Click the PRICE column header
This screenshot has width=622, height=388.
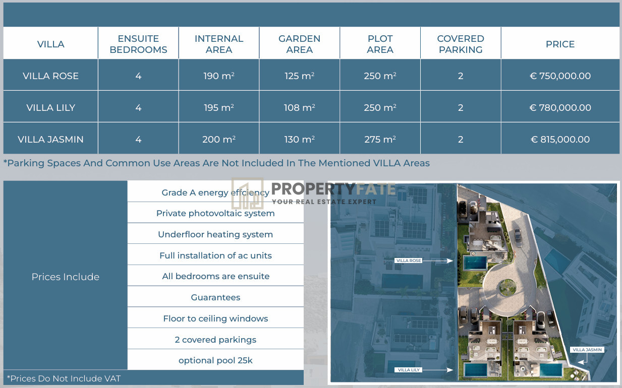pyautogui.click(x=560, y=44)
